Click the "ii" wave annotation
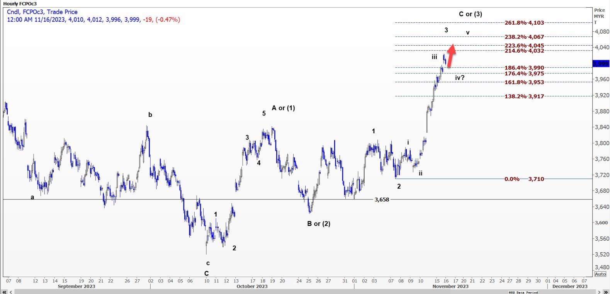610x294 pixels. pyautogui.click(x=421, y=173)
